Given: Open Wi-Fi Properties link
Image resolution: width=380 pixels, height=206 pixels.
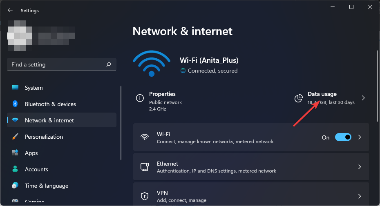Looking at the screenshot, I should click(162, 94).
